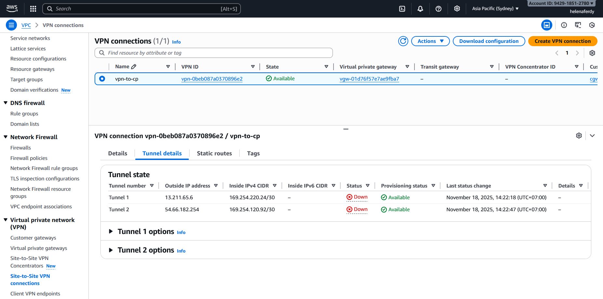Click the refresh VPN connections button

(403, 41)
